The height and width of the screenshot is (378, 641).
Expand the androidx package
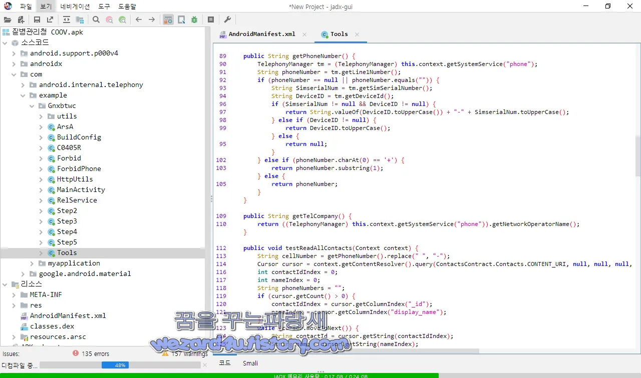tap(14, 63)
